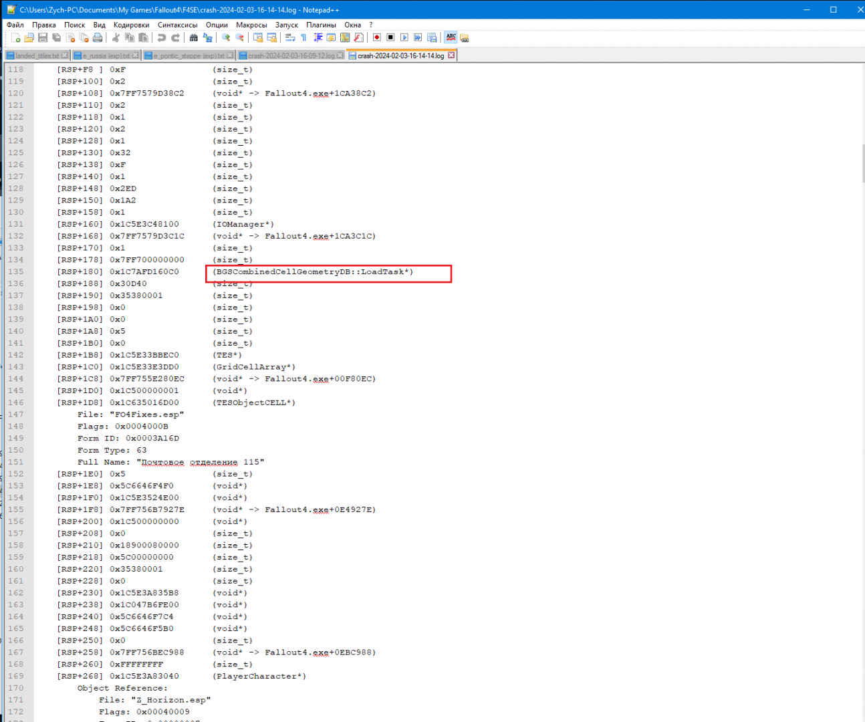This screenshot has height=722, width=865.
Task: Expand the Синтаксисы menu
Action: coord(177,25)
